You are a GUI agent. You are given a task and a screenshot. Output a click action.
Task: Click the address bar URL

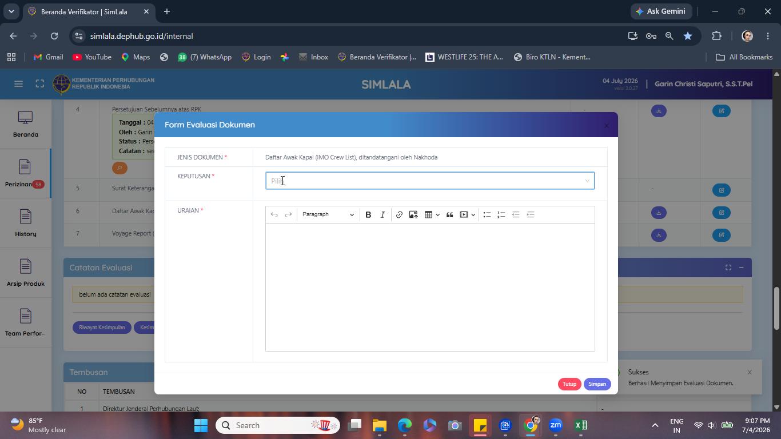(141, 36)
